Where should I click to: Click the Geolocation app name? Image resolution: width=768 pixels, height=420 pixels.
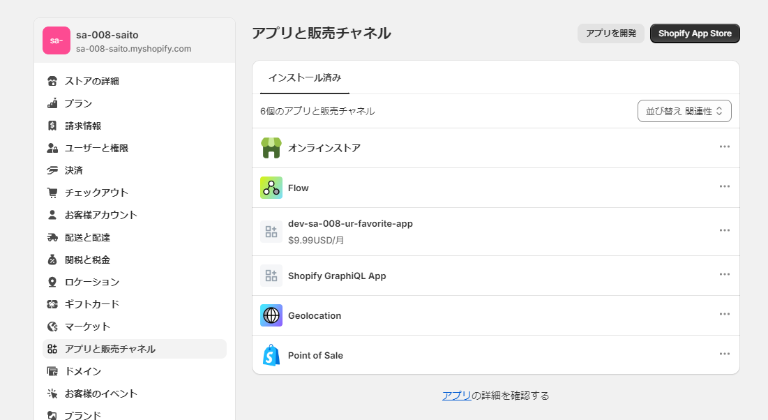[315, 315]
